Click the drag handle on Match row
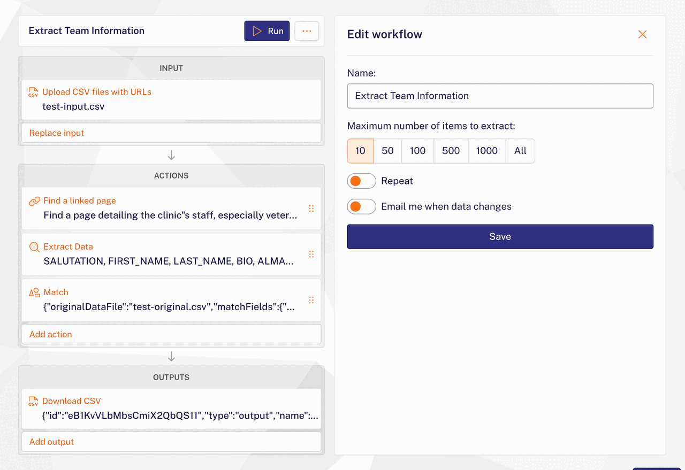This screenshot has width=685, height=470. (311, 300)
